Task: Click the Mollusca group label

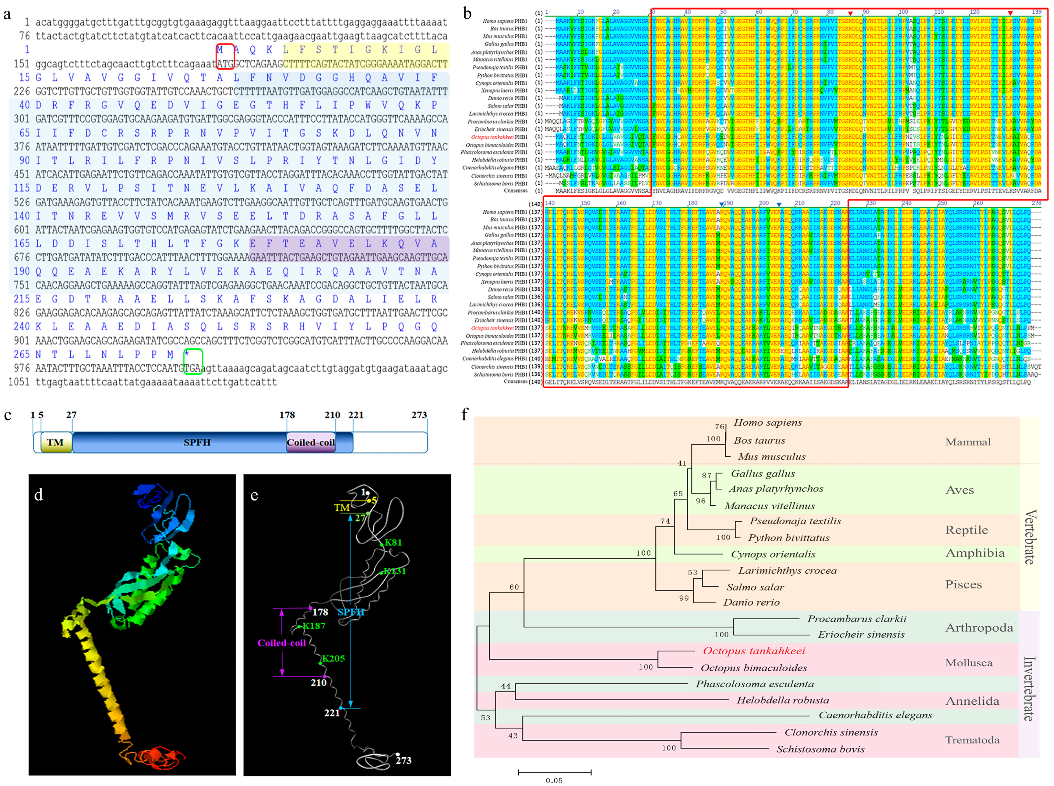Action: pyautogui.click(x=968, y=663)
